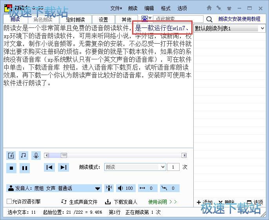
Task: Click the pin icon in the title bar
Action: 219,8
